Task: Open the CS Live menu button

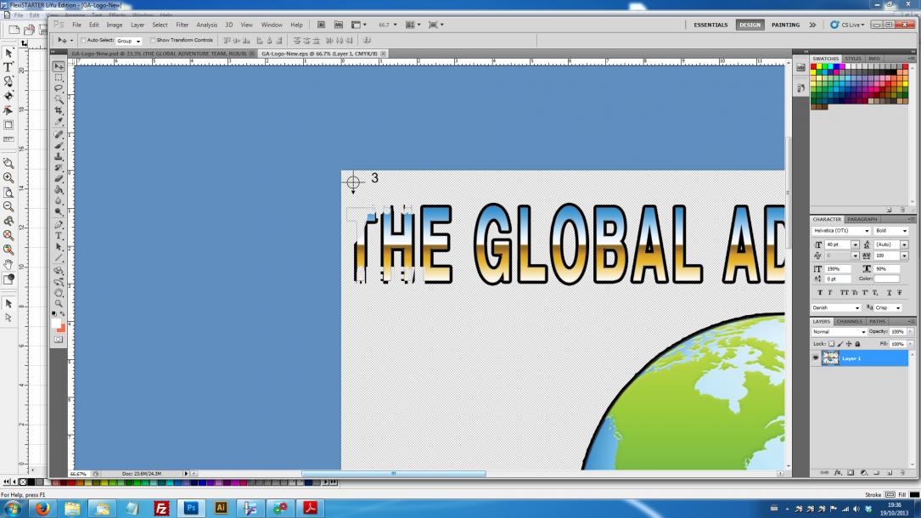Action: point(847,25)
